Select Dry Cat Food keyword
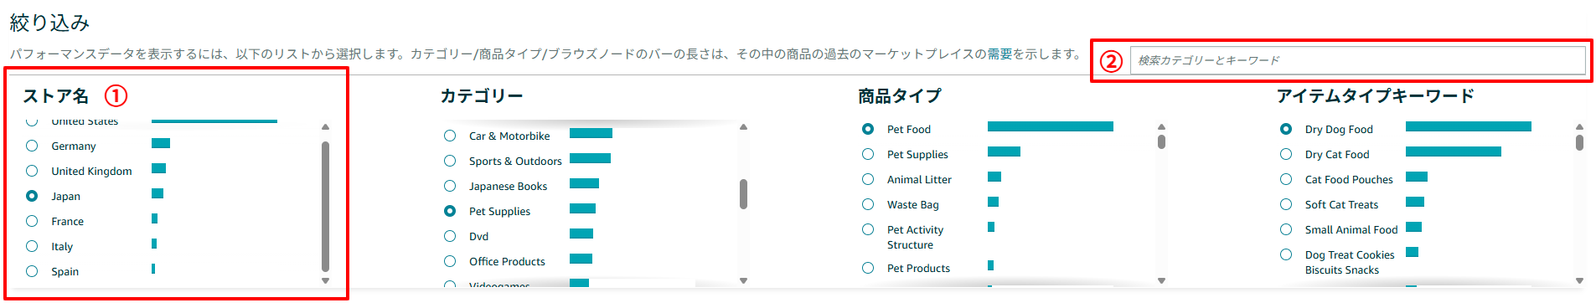This screenshot has width=1596, height=308. click(1286, 154)
